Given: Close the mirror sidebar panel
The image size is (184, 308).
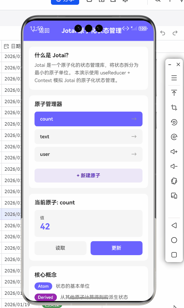Looking at the screenshot, I should 178,65.
